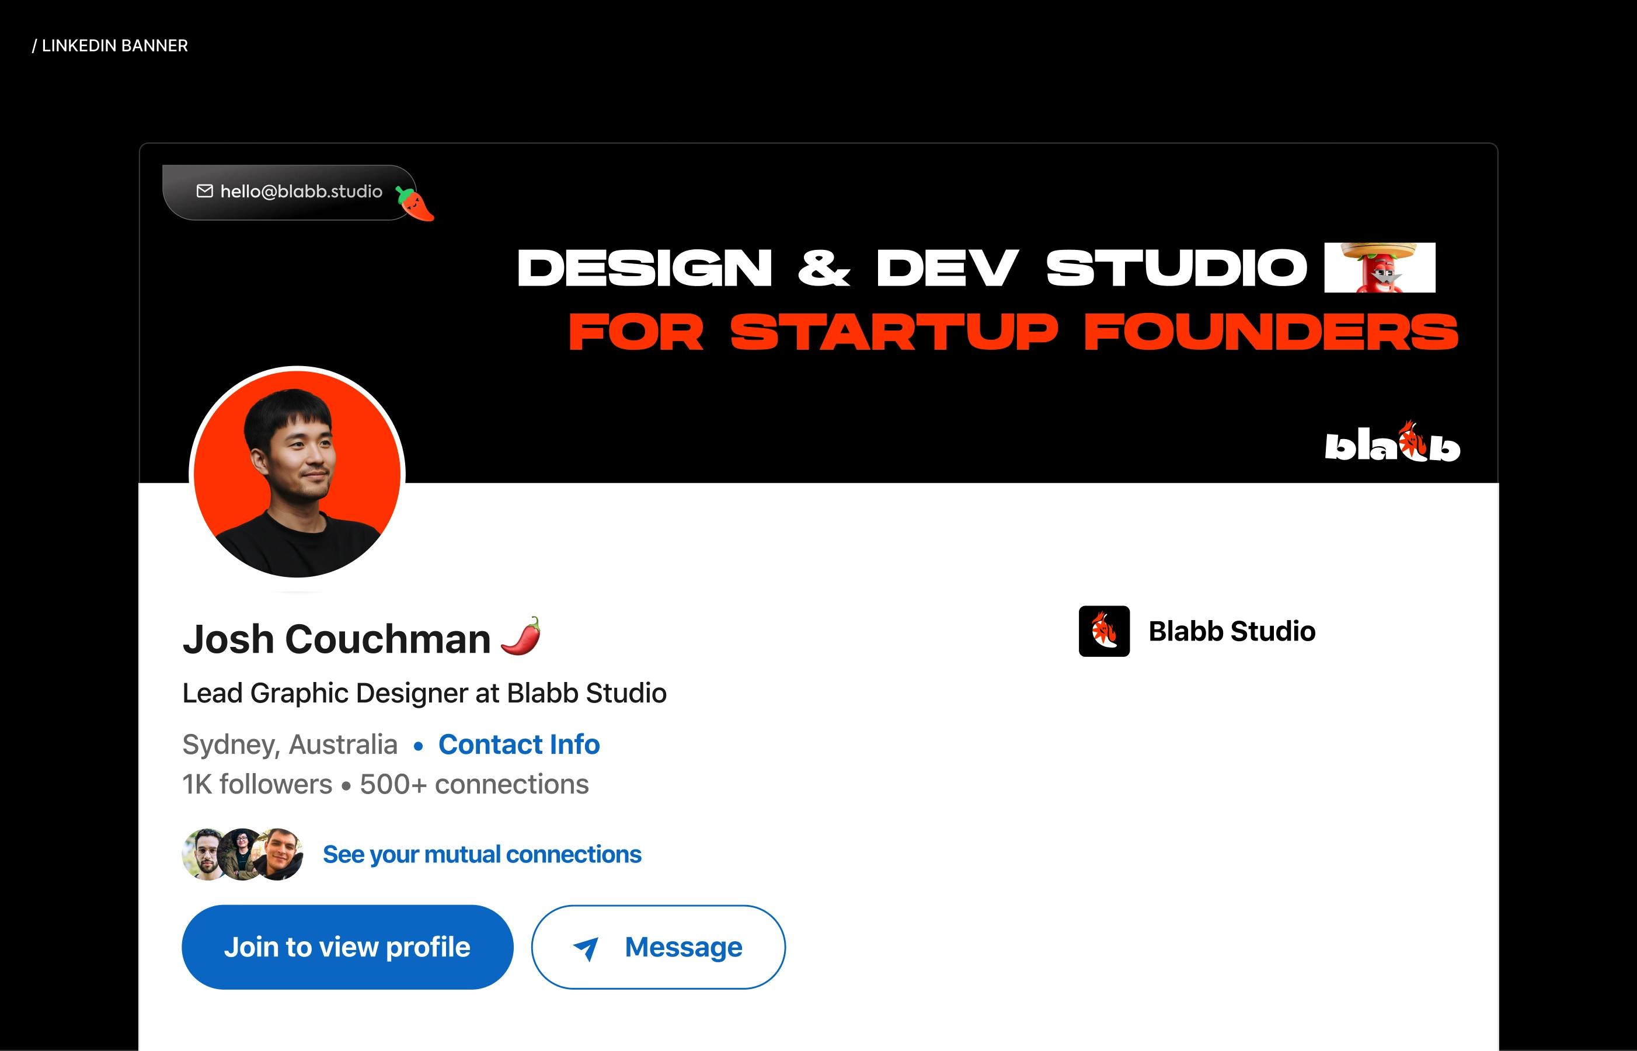Click the chili emoji after Josh Couchman
The width and height of the screenshot is (1637, 1051).
click(521, 637)
